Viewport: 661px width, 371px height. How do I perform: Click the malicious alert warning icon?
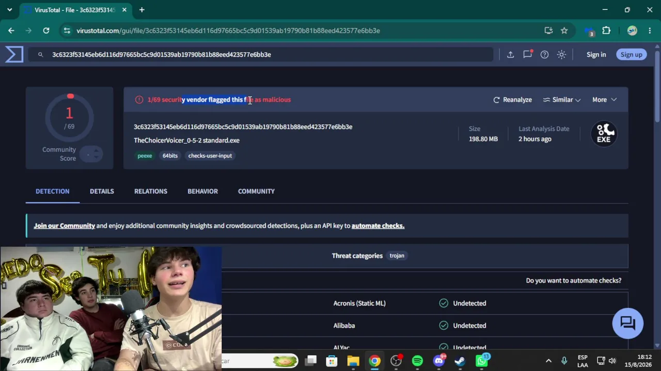pyautogui.click(x=139, y=99)
